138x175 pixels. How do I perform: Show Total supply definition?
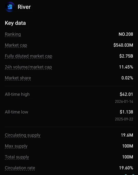click(17, 157)
